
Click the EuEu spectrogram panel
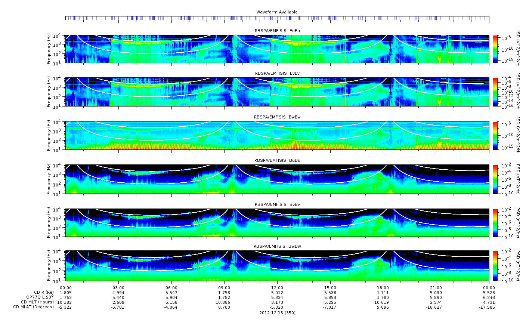click(x=277, y=49)
